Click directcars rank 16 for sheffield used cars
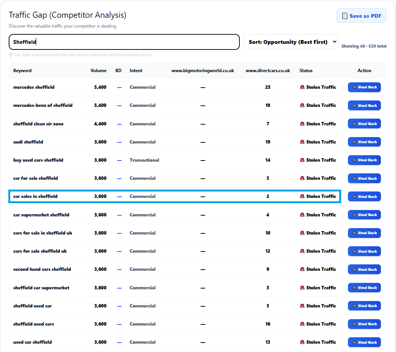The width and height of the screenshot is (396, 352). (268, 324)
